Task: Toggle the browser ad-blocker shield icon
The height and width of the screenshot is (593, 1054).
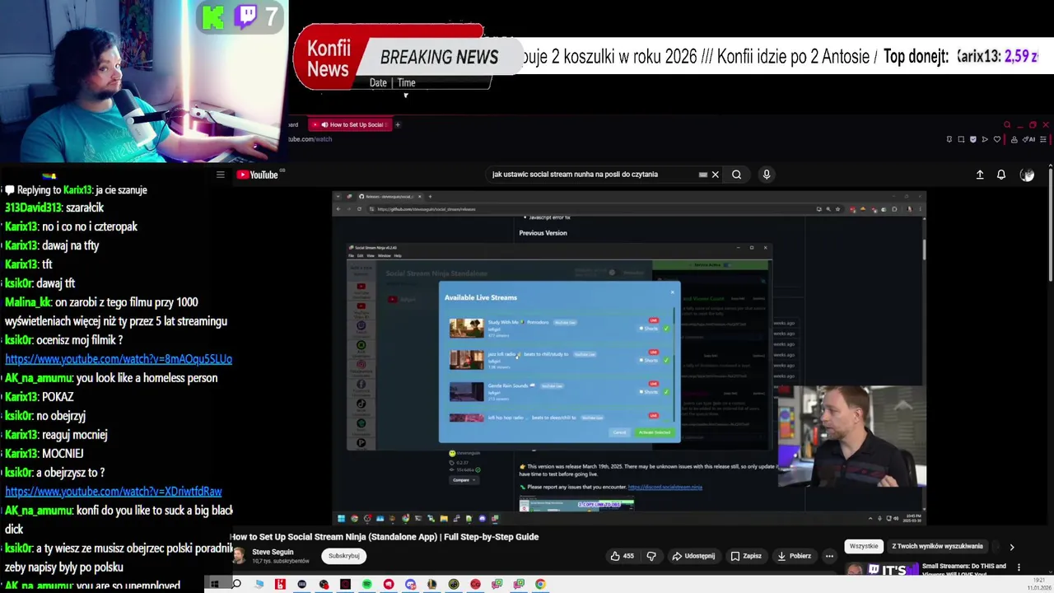Action: pos(973,139)
